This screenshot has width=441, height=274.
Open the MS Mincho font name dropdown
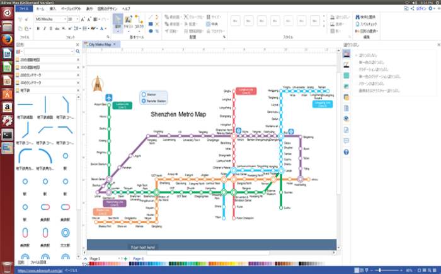click(65, 19)
